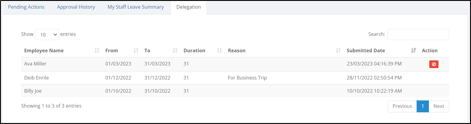This screenshot has height=124, width=471.
Task: View My Staff Leave Summary tab
Action: [136, 7]
